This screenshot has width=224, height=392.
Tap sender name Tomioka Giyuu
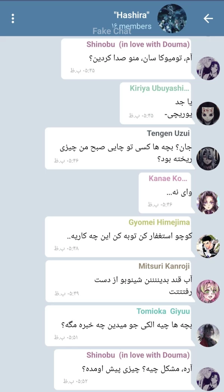(163, 311)
